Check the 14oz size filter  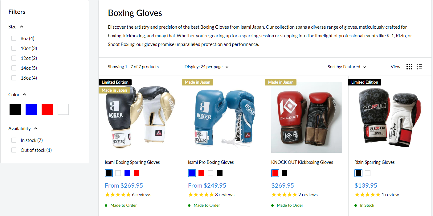tap(14, 68)
